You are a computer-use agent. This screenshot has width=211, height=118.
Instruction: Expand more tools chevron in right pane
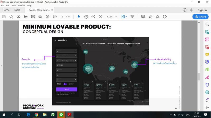click(x=207, y=102)
